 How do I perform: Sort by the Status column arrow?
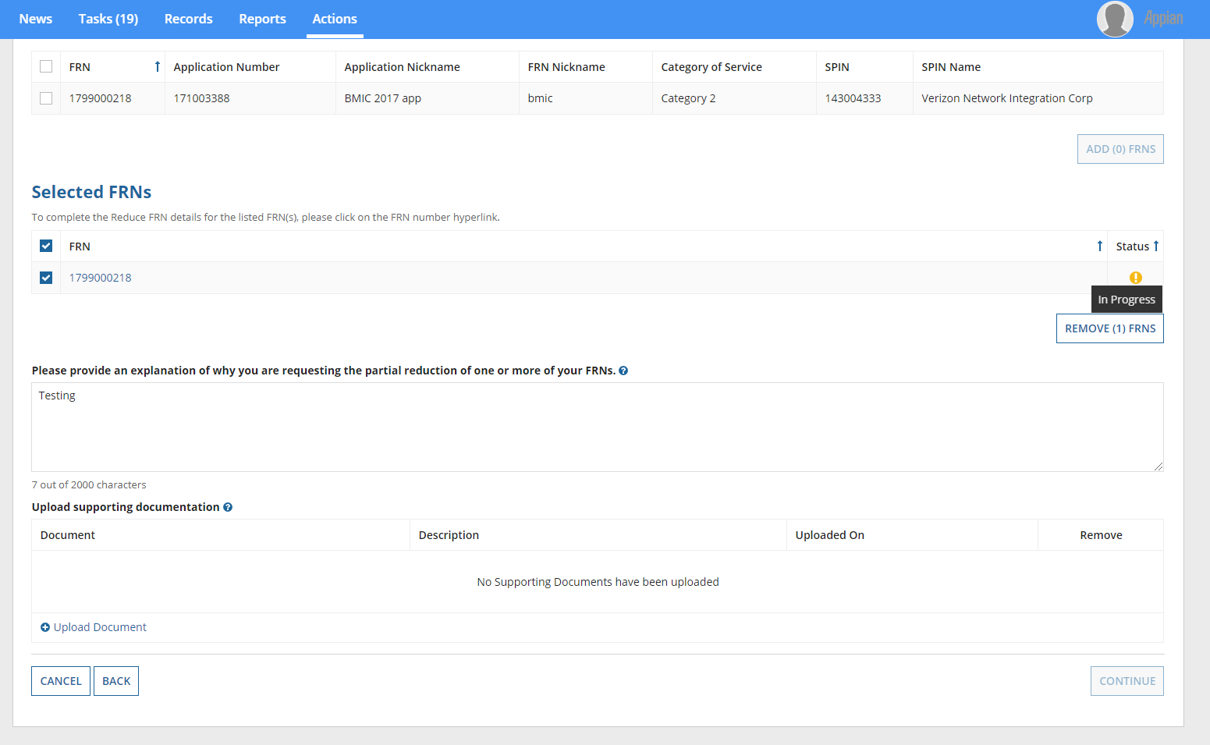point(1155,247)
